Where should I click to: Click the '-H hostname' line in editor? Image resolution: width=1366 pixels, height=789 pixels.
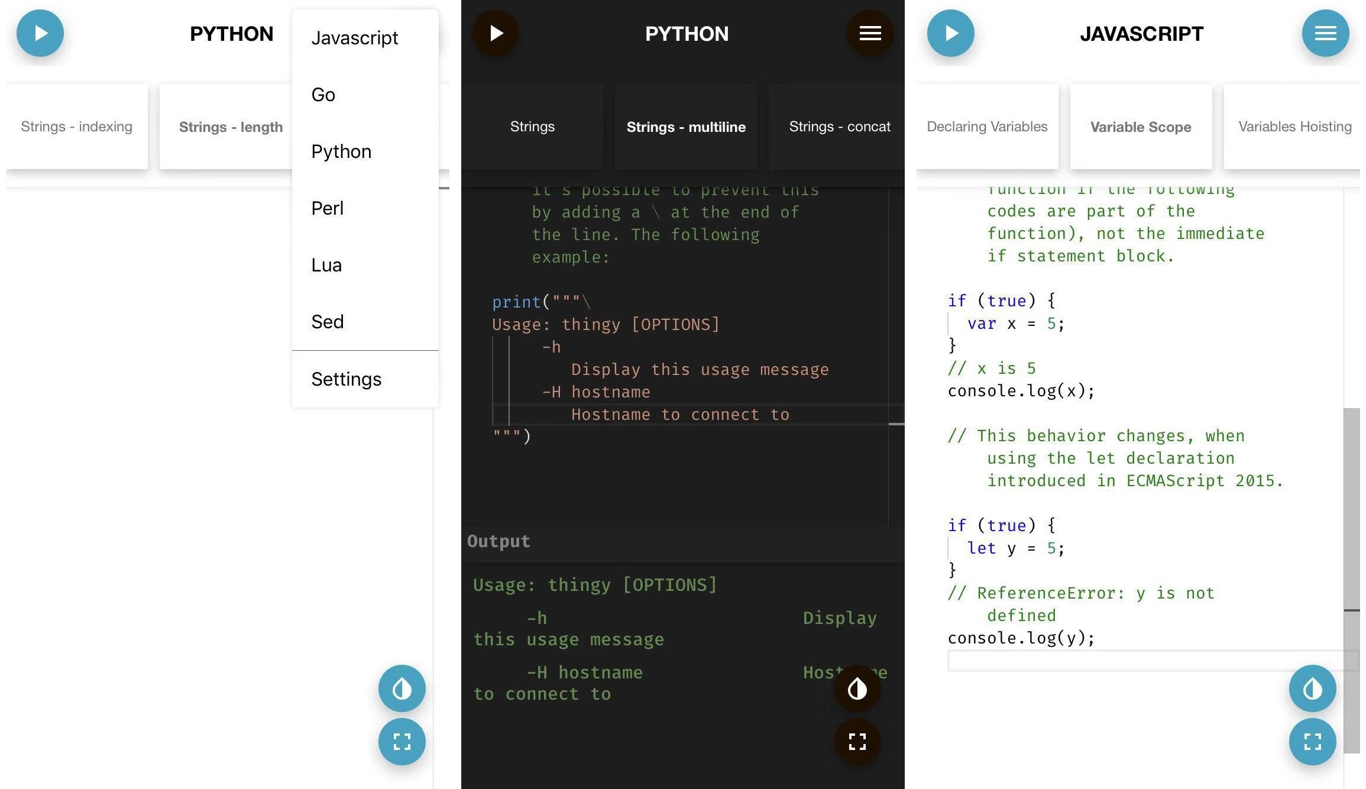pyautogui.click(x=596, y=392)
